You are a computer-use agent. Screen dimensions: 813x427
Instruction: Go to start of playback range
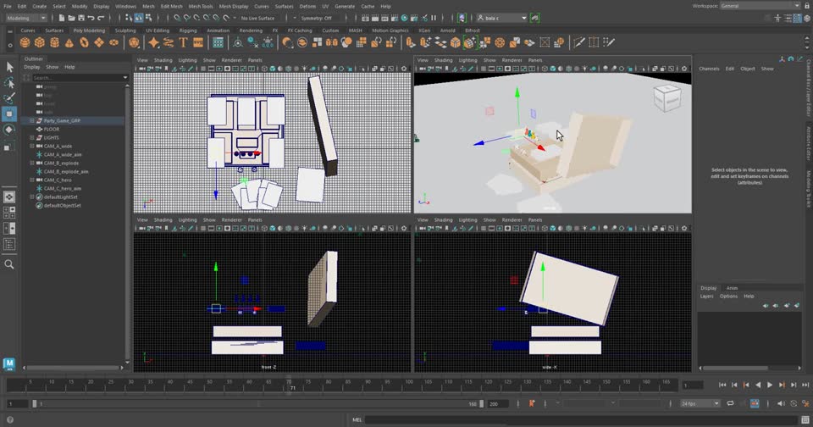tap(722, 385)
